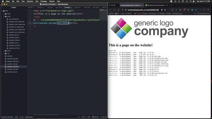Open the browser hamburger menu
This screenshot has width=212, height=119.
click(x=208, y=10)
